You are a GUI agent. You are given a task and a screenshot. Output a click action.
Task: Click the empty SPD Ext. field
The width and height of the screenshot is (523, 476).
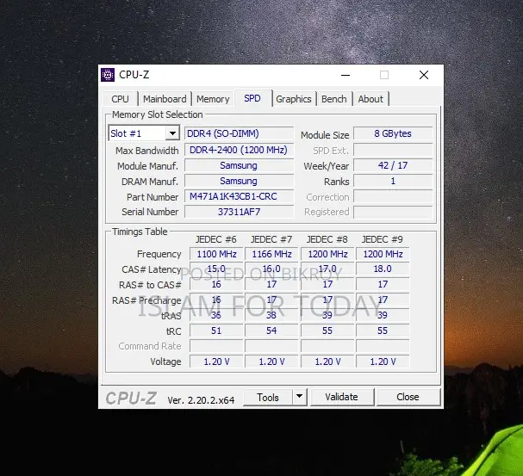tap(393, 150)
